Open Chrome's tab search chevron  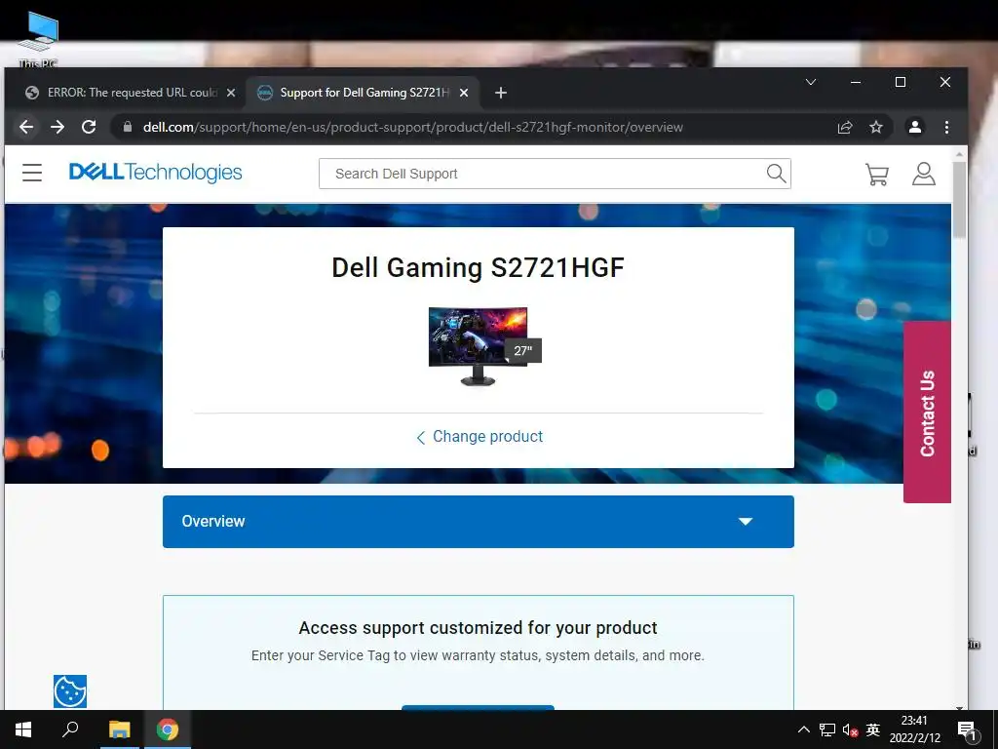(x=810, y=82)
